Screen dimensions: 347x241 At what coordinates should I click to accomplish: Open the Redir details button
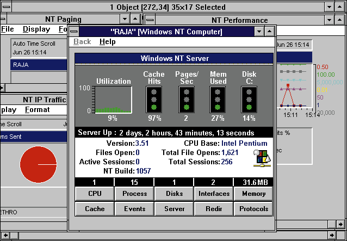214,209
